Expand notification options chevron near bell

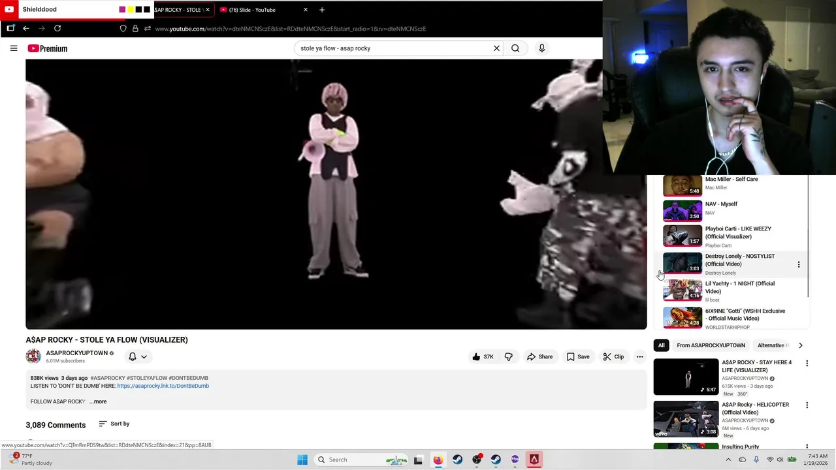pyautogui.click(x=144, y=356)
